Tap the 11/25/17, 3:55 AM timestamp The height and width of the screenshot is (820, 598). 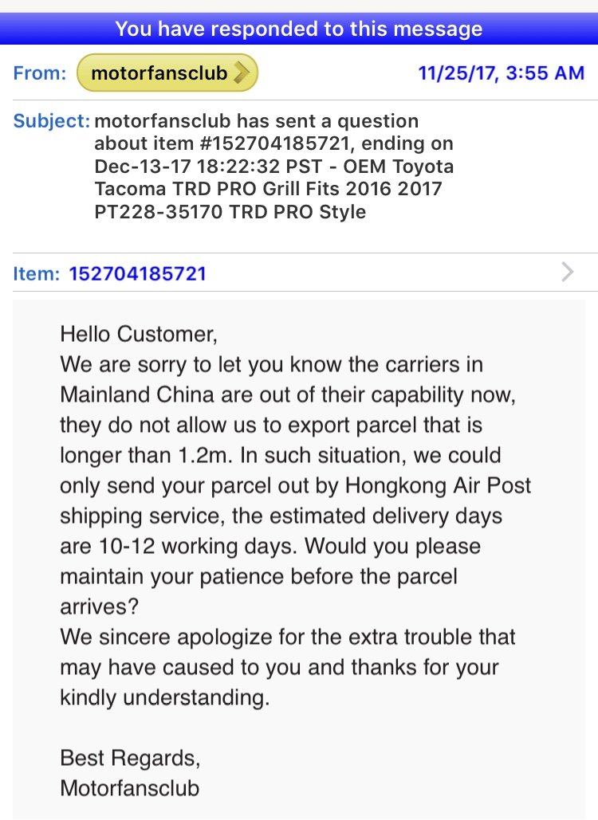[502, 73]
